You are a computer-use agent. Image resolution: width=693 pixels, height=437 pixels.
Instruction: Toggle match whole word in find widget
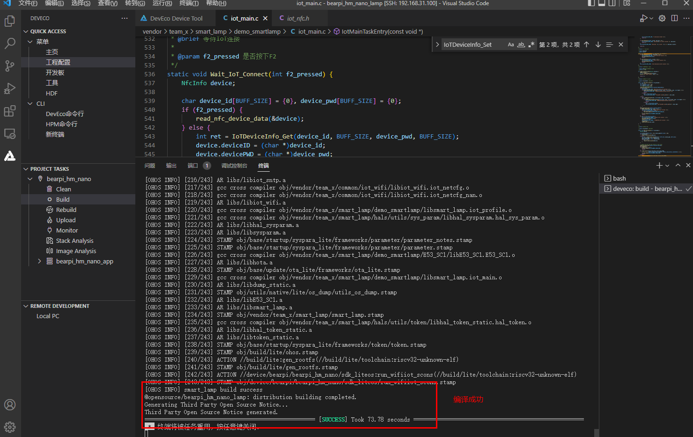(x=521, y=44)
